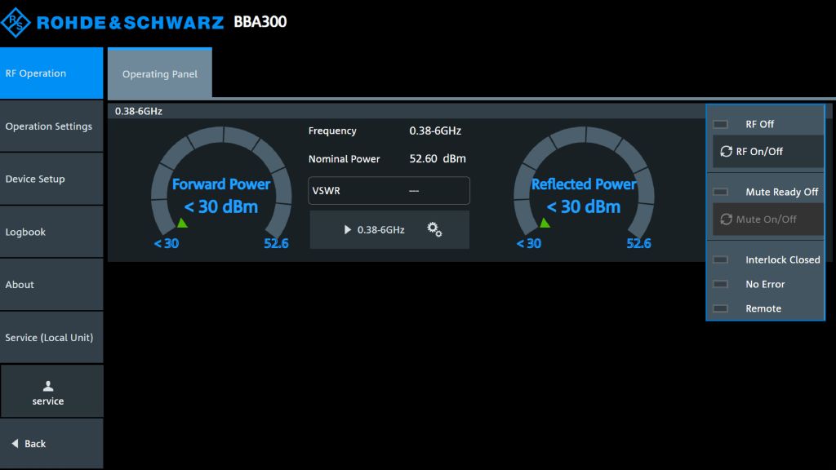
Task: Switch to the Operating Panel tab
Action: [160, 74]
